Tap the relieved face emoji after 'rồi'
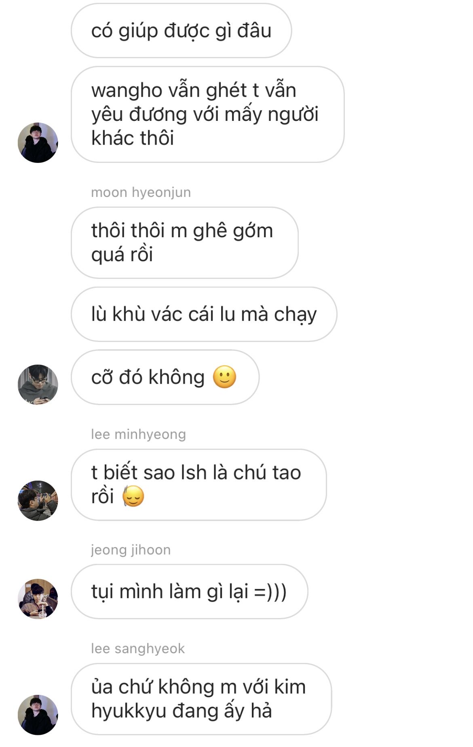 pos(133,496)
